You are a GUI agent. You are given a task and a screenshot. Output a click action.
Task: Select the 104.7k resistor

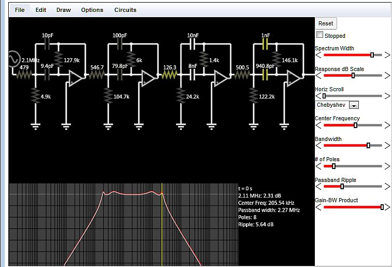(x=108, y=96)
